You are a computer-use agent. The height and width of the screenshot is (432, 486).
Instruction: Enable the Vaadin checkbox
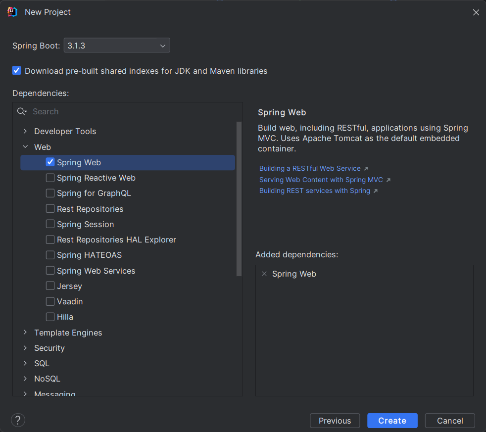(50, 301)
